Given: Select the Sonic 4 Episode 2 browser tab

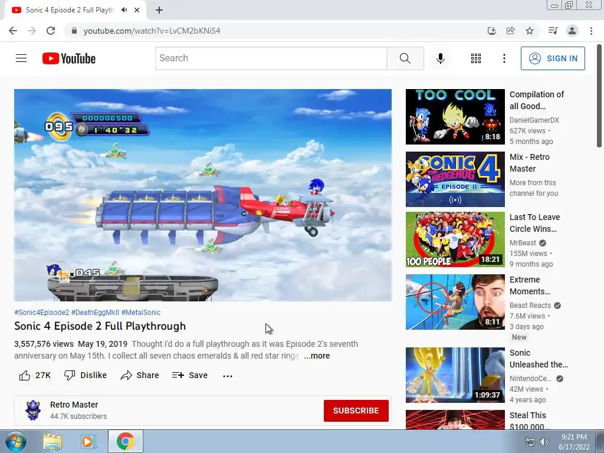Looking at the screenshot, I should point(70,10).
